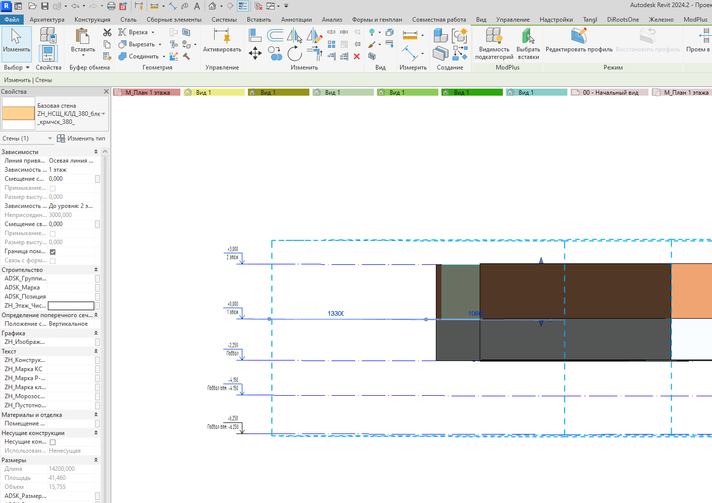Click the Mirror draw axis icon
The height and width of the screenshot is (503, 712).
click(x=314, y=35)
